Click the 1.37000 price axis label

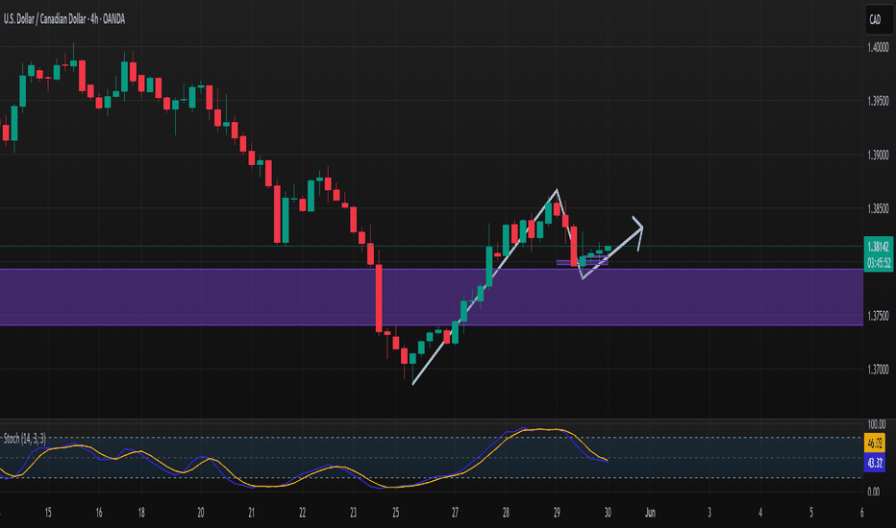point(879,370)
